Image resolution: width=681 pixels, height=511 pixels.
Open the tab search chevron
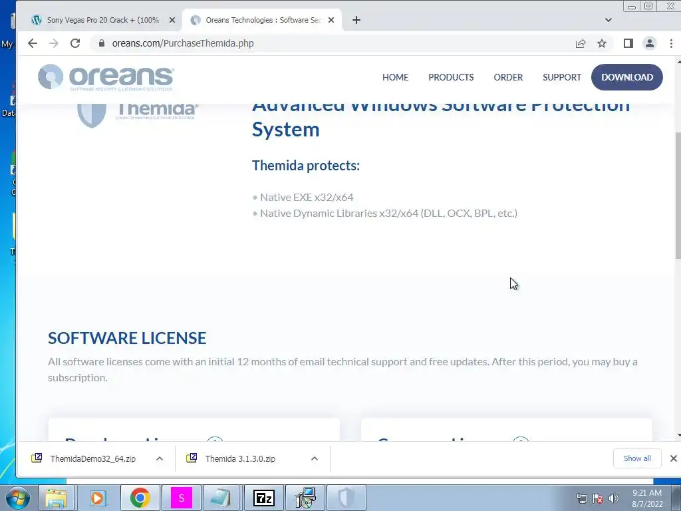pyautogui.click(x=608, y=20)
